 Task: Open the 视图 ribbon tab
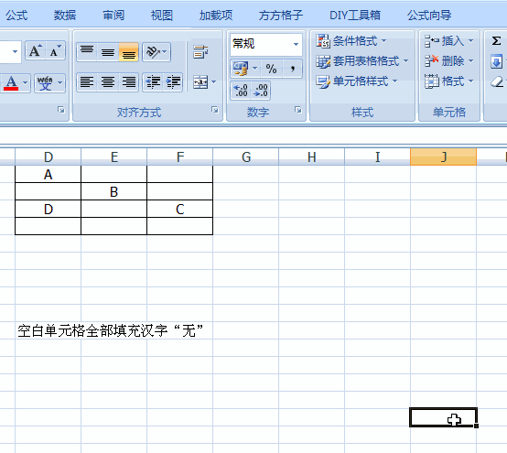pos(162,16)
